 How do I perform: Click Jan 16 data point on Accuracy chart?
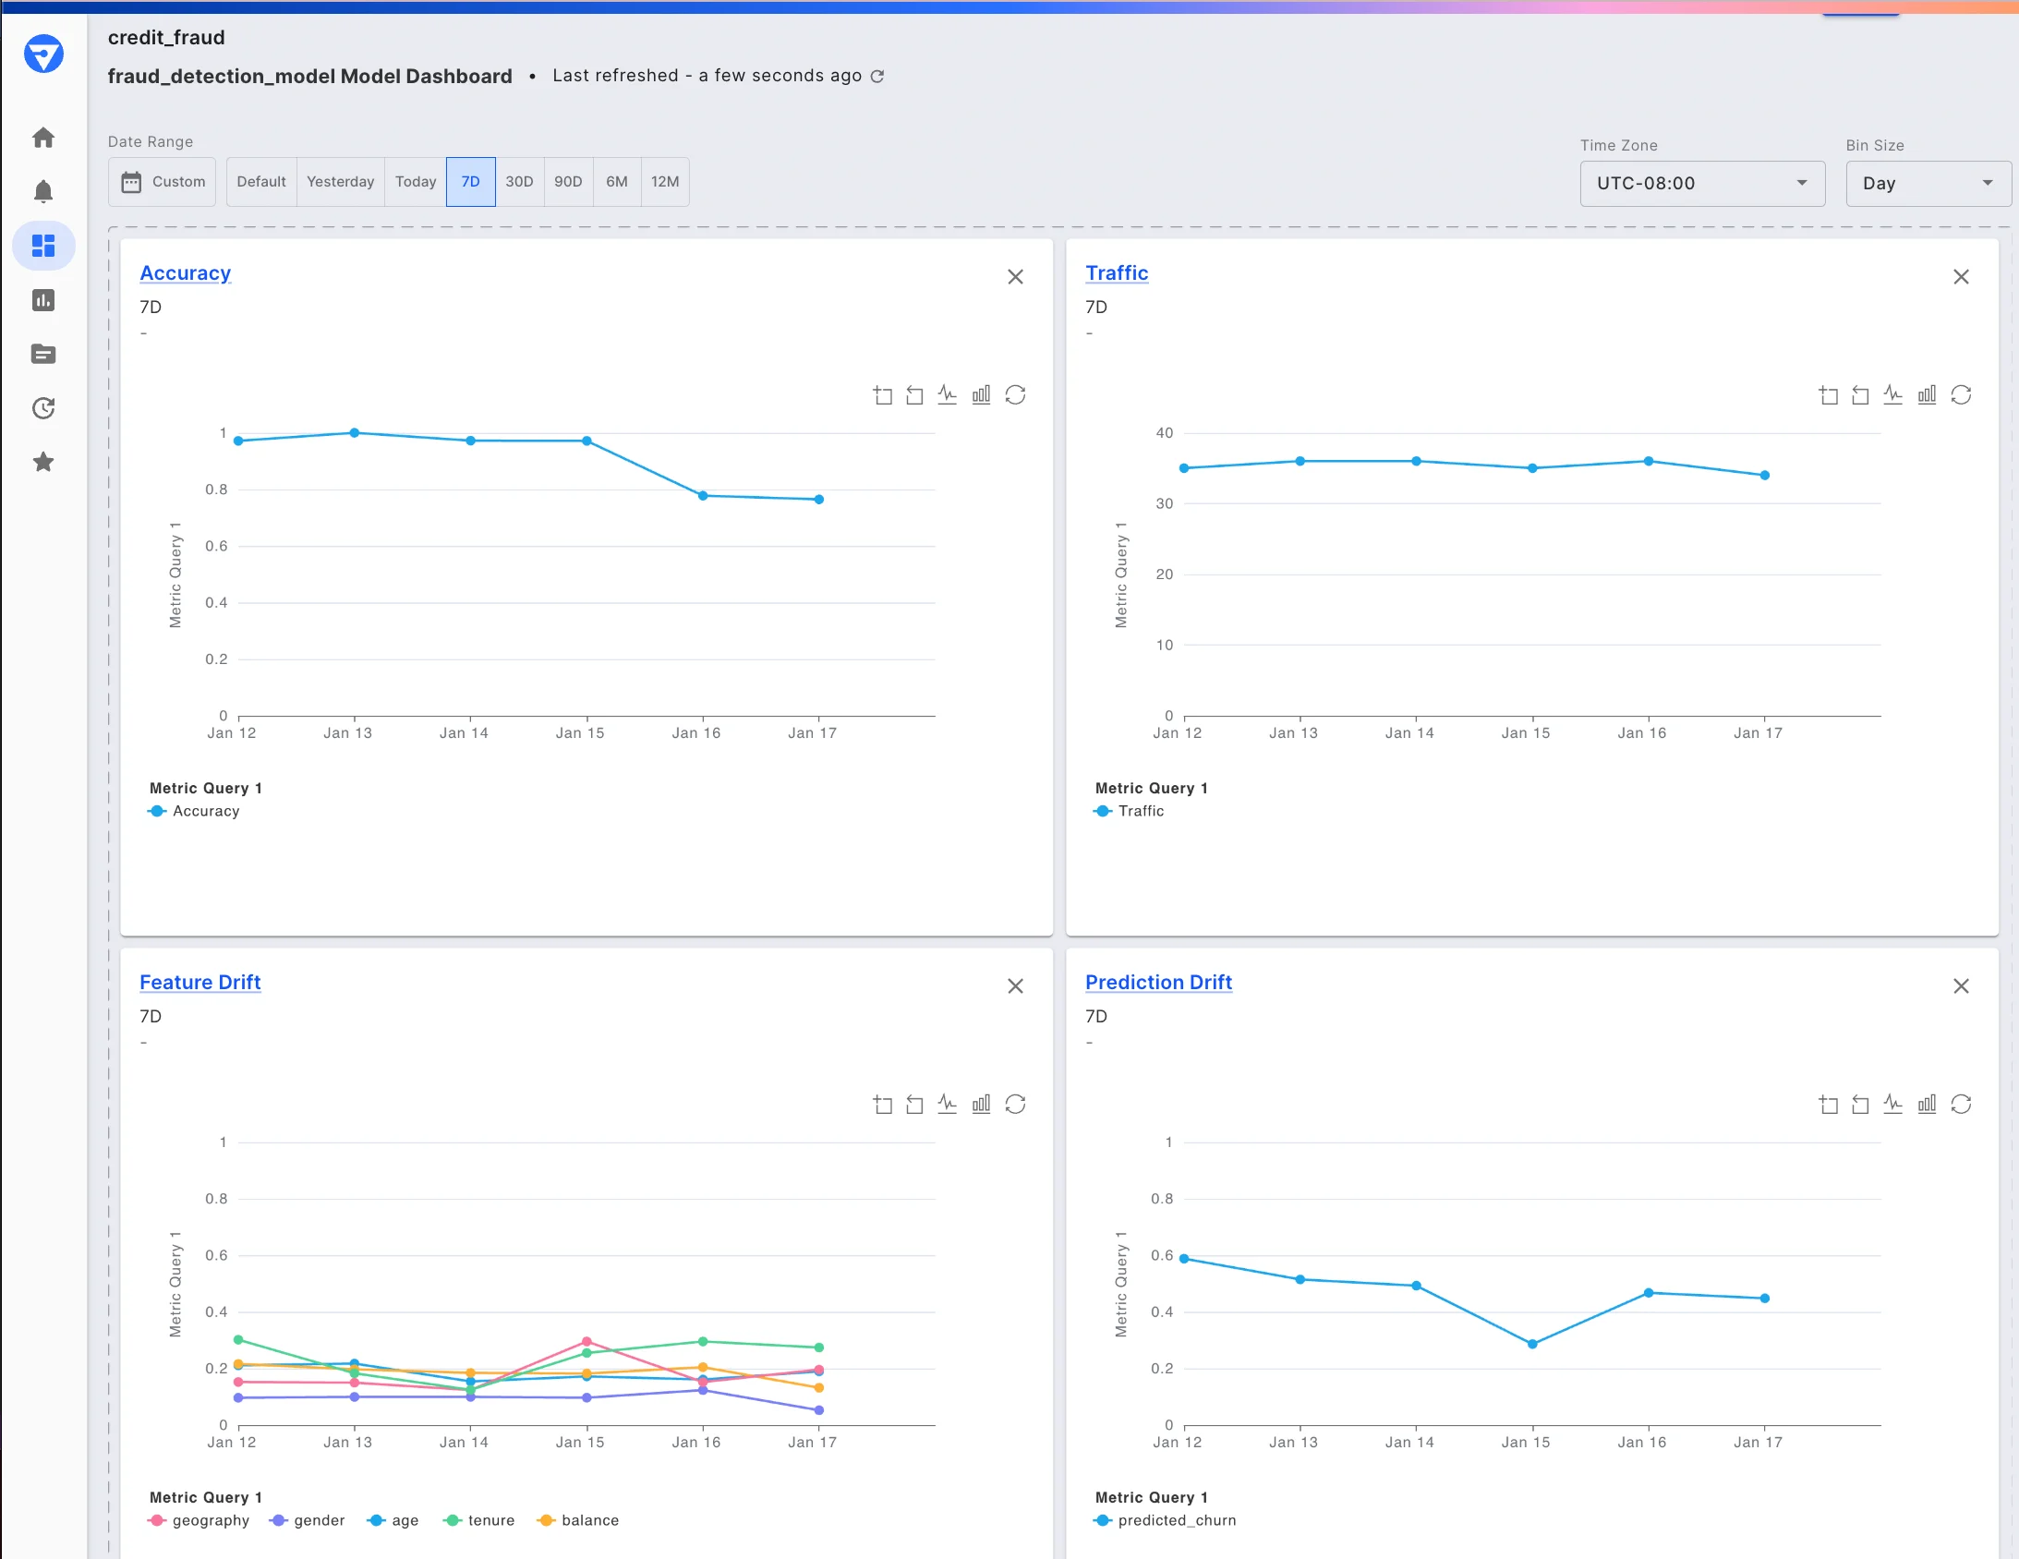703,496
